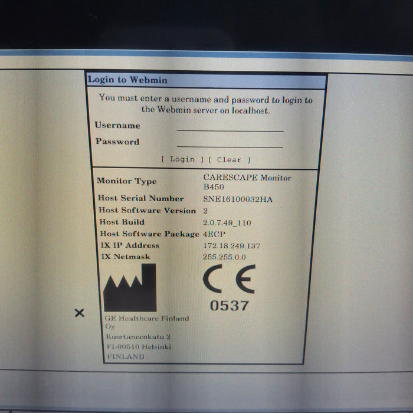Click the Username input field
The height and width of the screenshot is (413, 413).
coord(230,126)
